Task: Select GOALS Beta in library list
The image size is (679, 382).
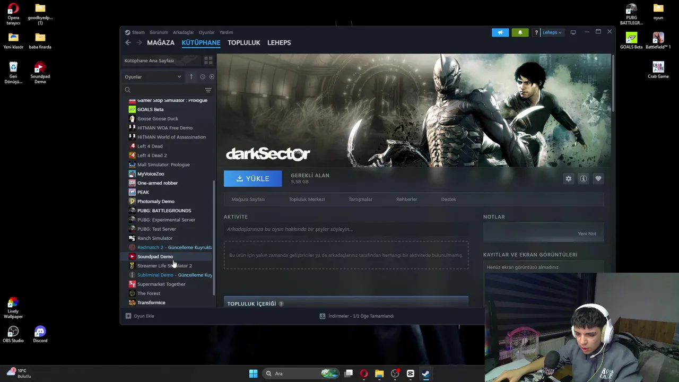Action: coord(151,109)
